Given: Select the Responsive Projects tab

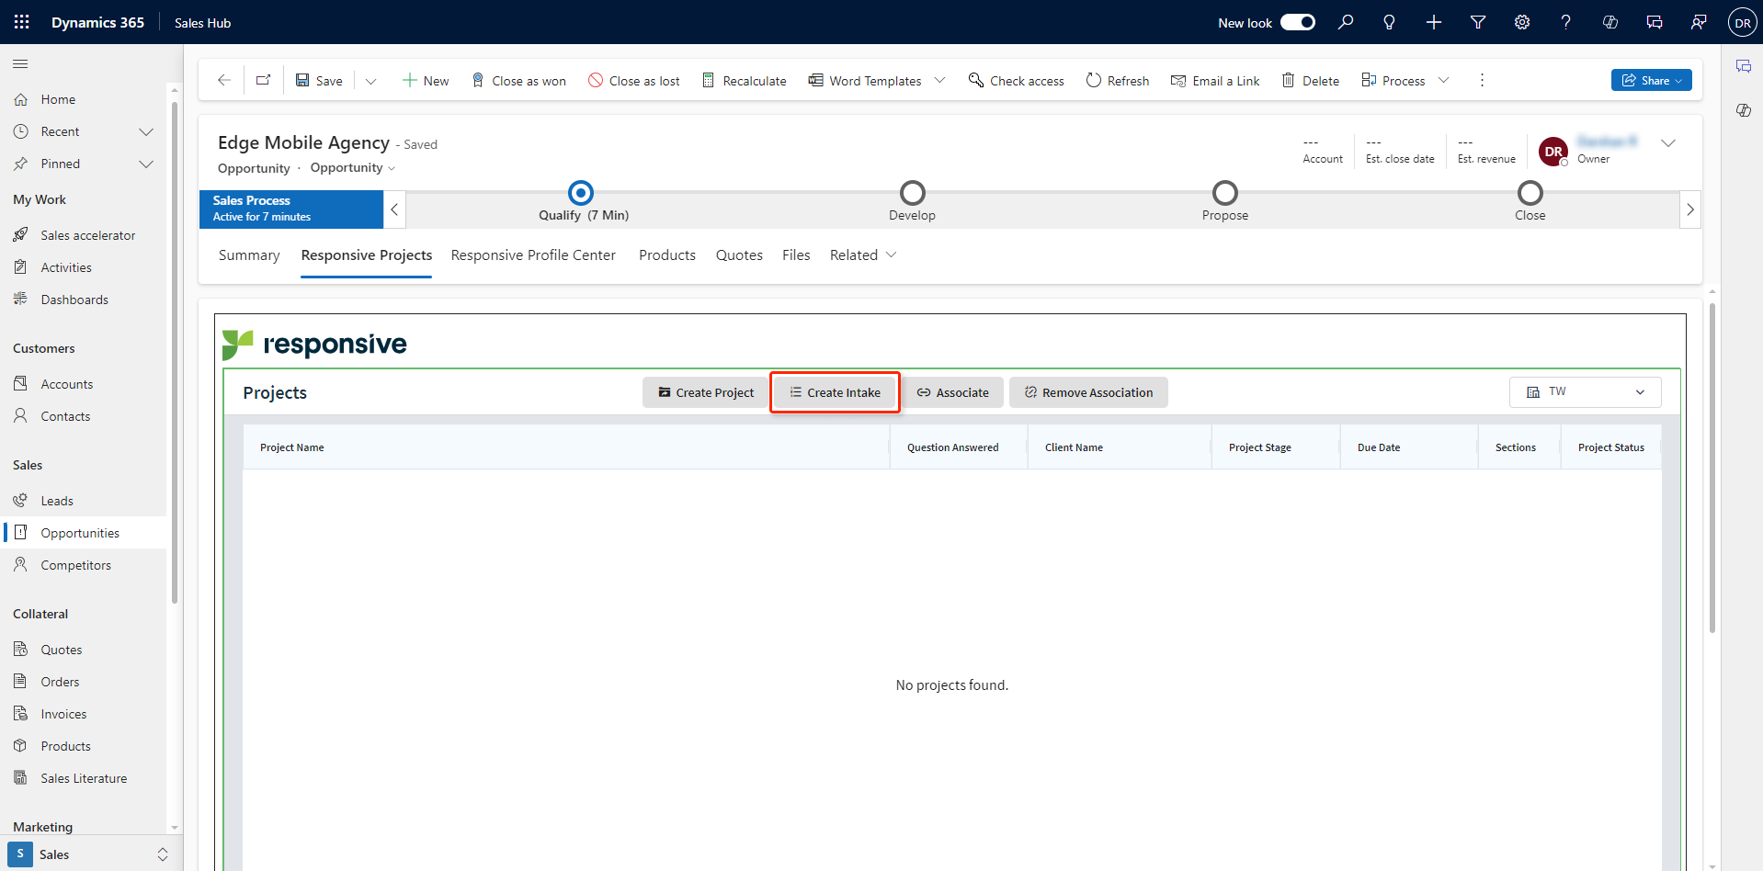Looking at the screenshot, I should (367, 255).
